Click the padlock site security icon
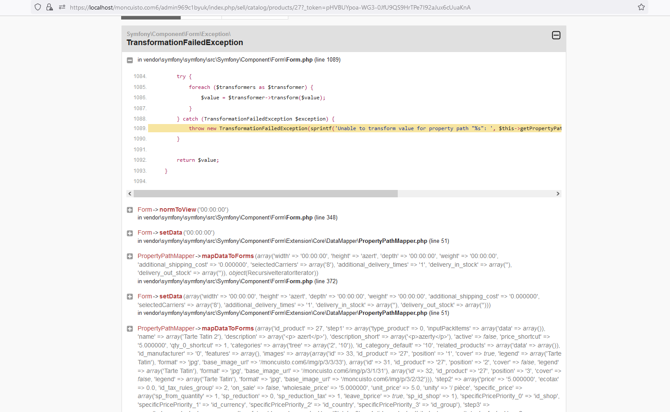The image size is (670, 412). click(50, 7)
